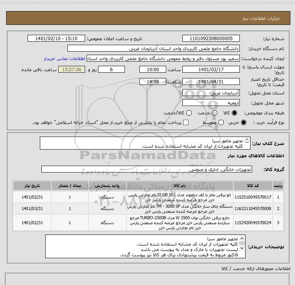Screen dimensions: 295x285
Task: Click the تعداد / مقدار column header
Action: pos(70,186)
